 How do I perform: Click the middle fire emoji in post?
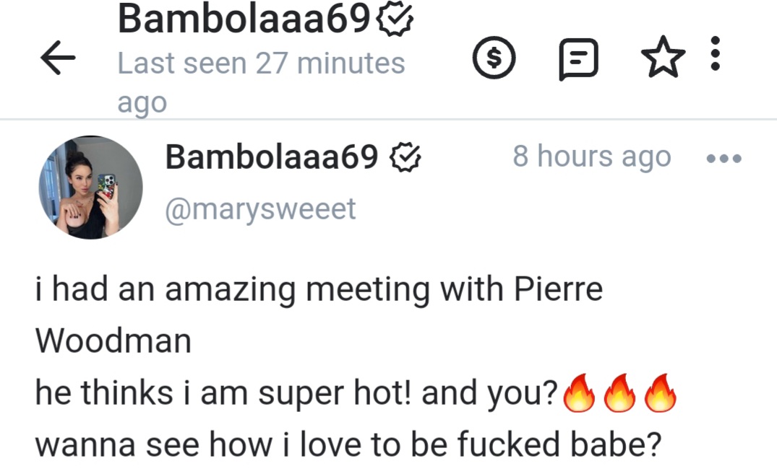[x=619, y=394]
